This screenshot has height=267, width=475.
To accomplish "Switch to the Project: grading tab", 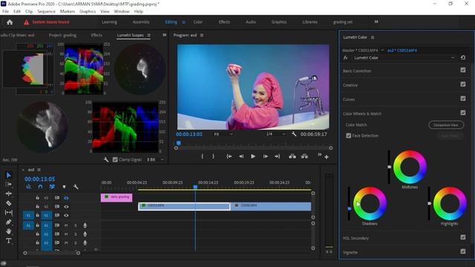I will click(62, 35).
